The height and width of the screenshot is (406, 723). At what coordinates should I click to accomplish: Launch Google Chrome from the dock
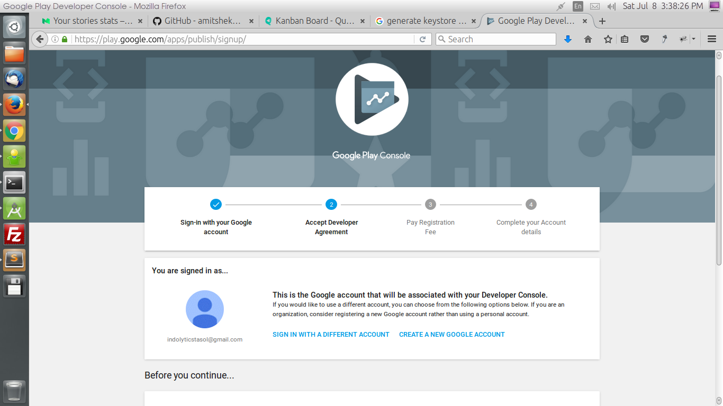click(14, 131)
